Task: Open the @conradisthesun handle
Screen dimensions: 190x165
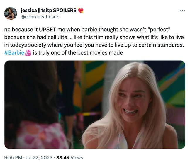Action: point(40,17)
